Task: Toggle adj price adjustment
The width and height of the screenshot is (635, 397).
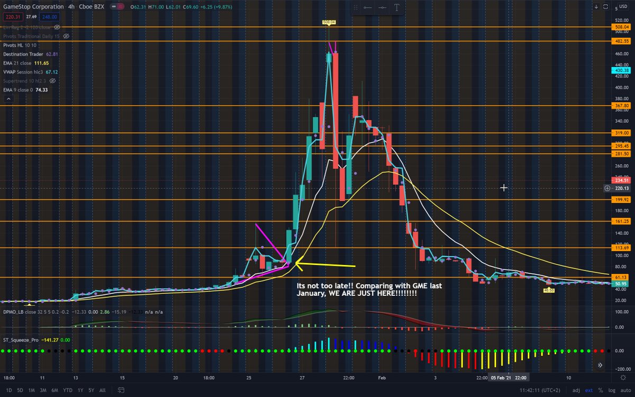Action: pos(576,391)
